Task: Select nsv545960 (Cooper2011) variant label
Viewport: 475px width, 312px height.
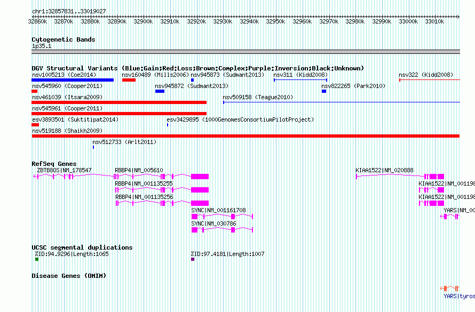Action: coord(67,86)
